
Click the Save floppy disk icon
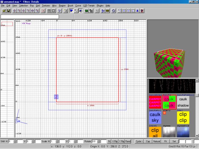point(8,11)
